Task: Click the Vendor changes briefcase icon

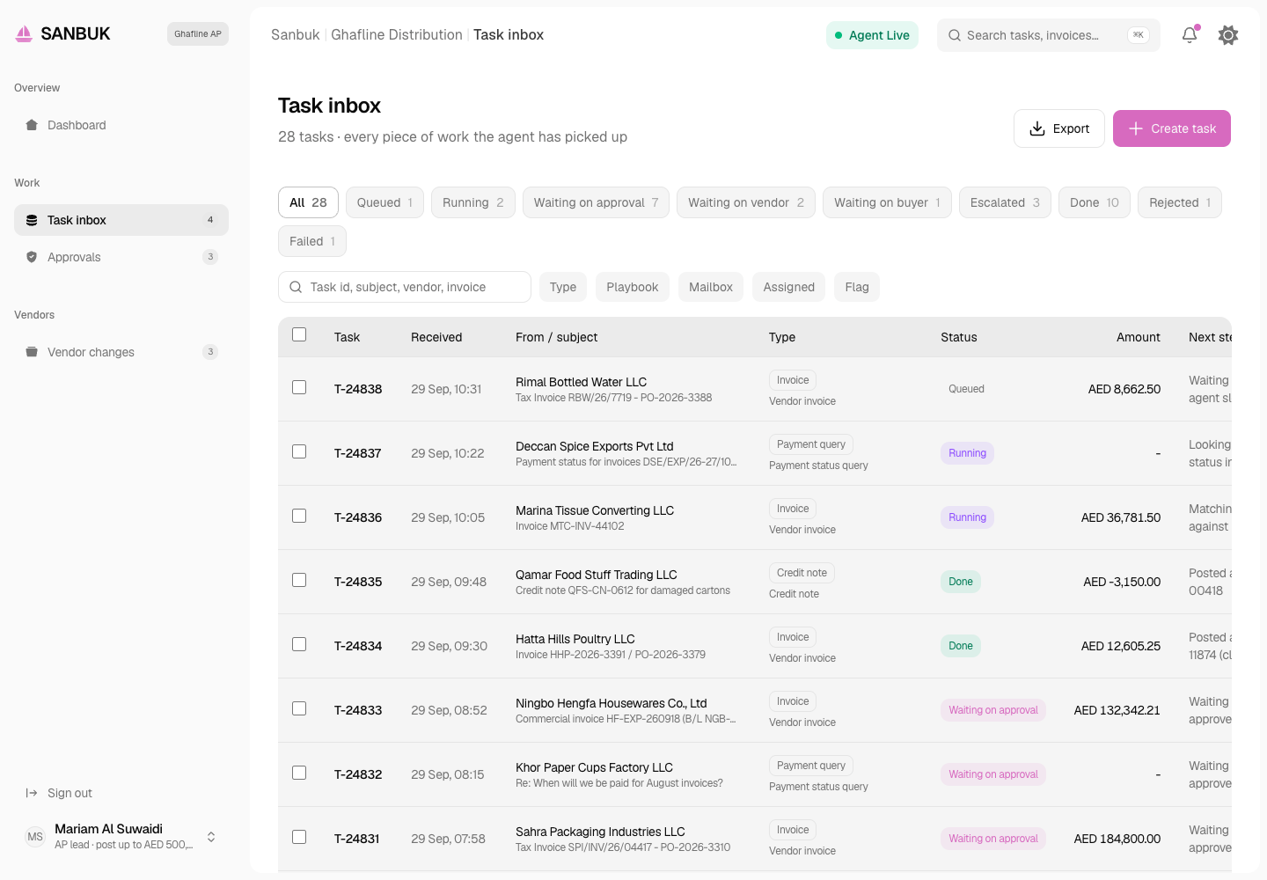Action: point(32,352)
